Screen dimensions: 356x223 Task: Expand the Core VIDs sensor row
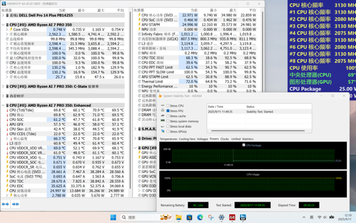6,29
